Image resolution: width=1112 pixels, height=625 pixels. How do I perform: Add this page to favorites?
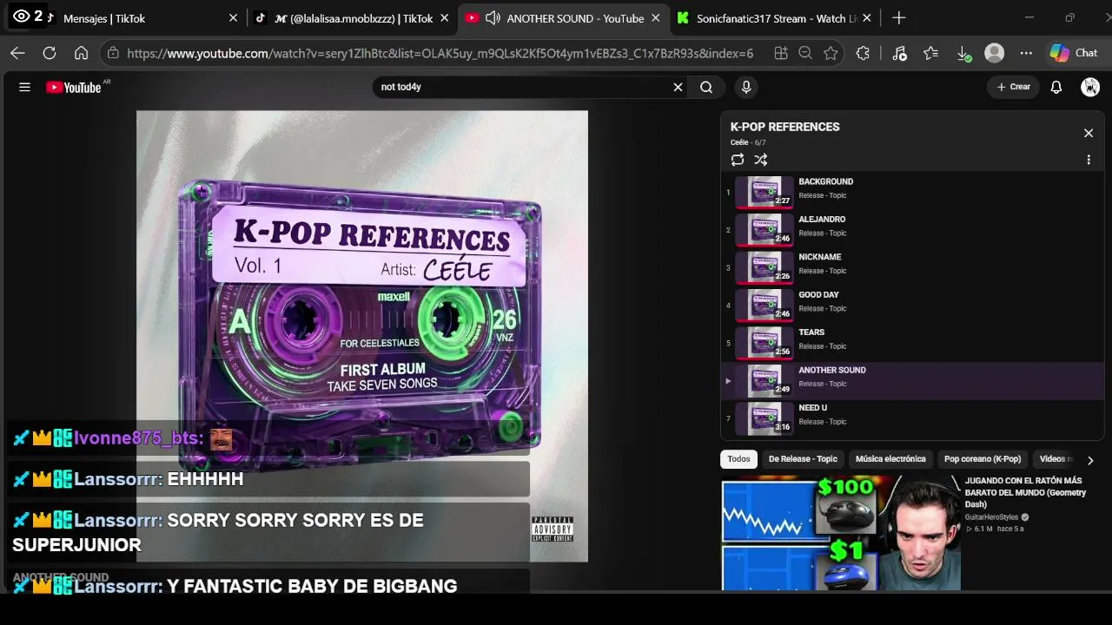point(831,53)
